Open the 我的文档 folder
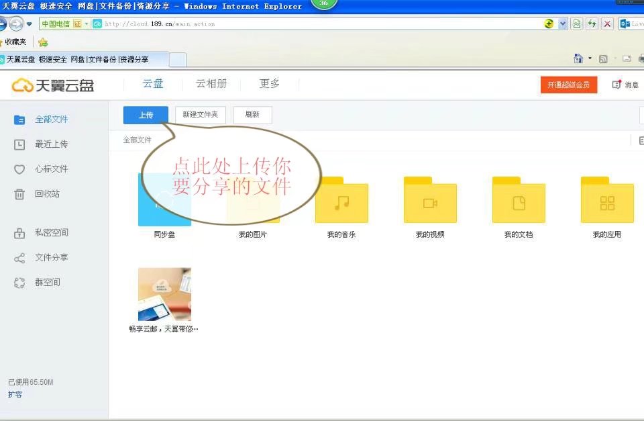The height and width of the screenshot is (421, 644). (519, 200)
